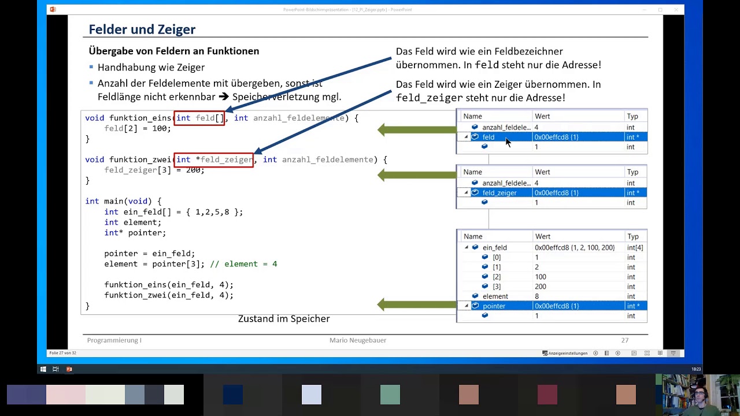Screen dimensions: 740x416
Task: Click the icon beside array index [0]
Action: (485, 257)
